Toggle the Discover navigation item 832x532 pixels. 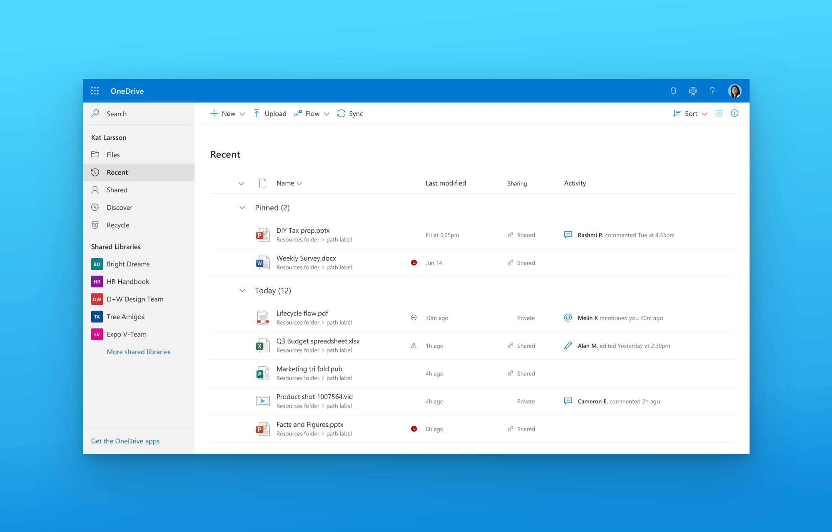[119, 207]
